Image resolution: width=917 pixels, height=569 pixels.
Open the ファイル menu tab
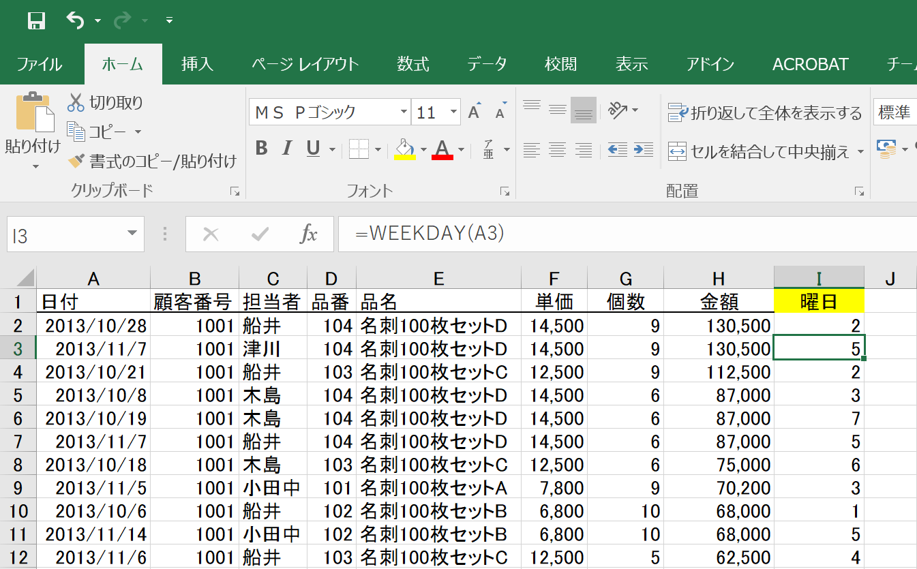tap(40, 64)
